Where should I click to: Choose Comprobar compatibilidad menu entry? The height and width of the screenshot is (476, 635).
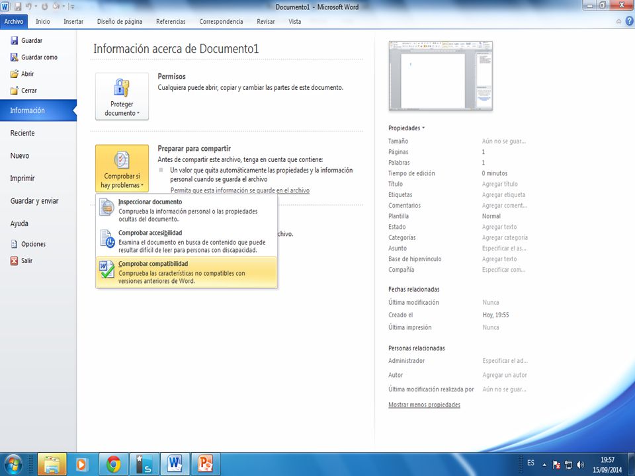(187, 272)
